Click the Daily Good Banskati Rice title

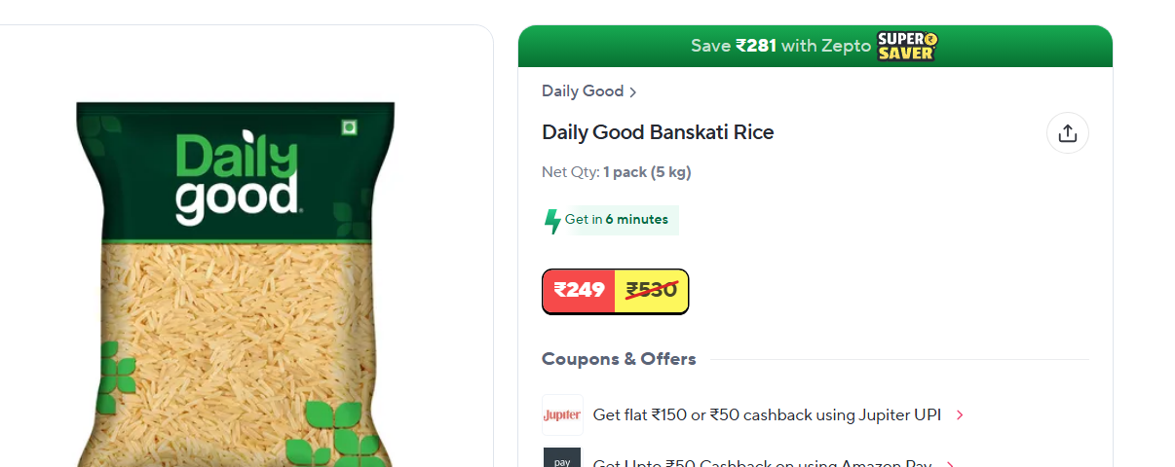point(658,132)
